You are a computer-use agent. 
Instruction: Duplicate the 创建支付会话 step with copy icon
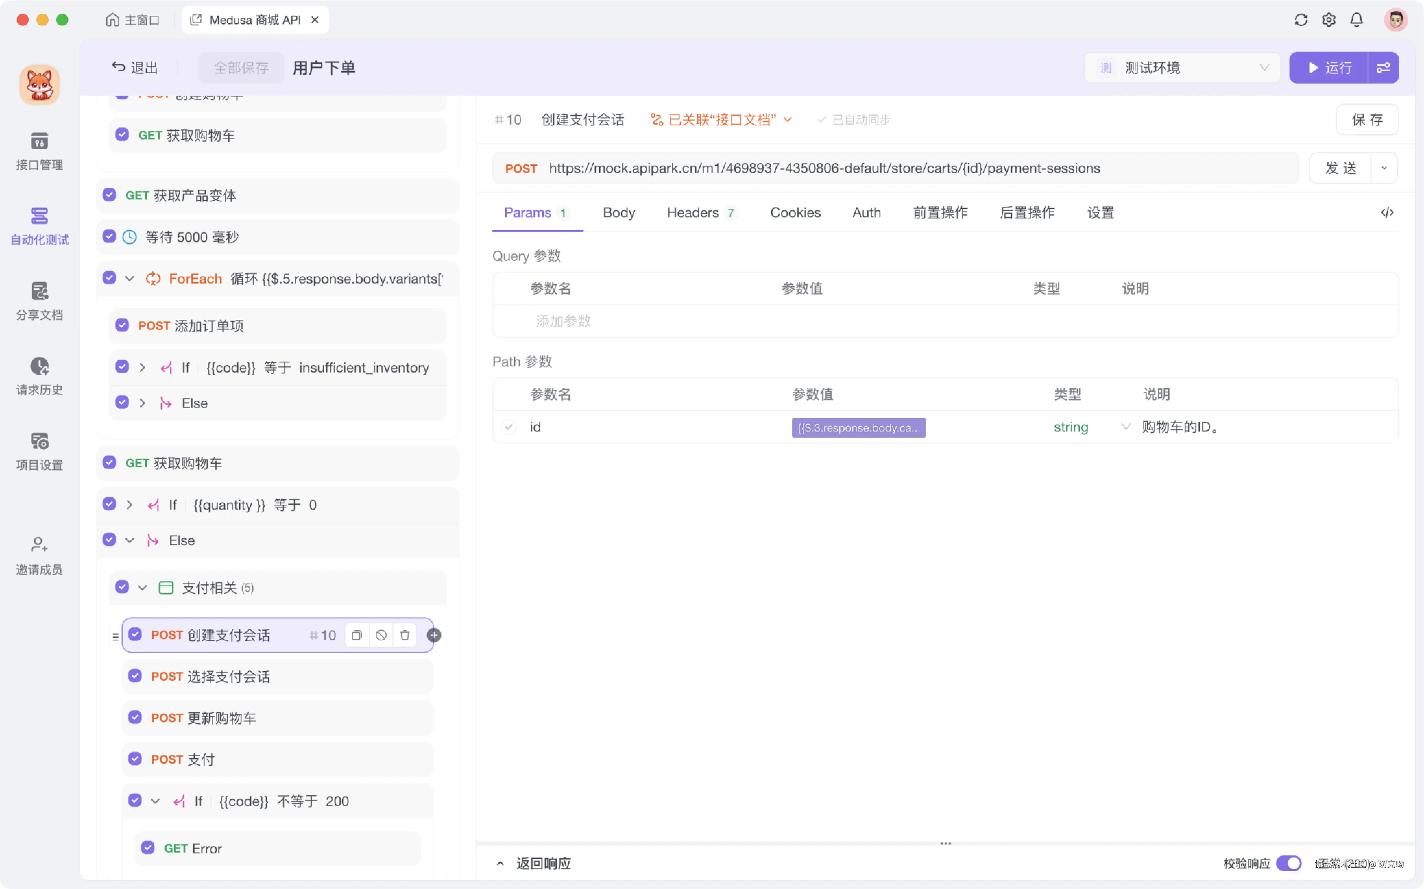(357, 635)
